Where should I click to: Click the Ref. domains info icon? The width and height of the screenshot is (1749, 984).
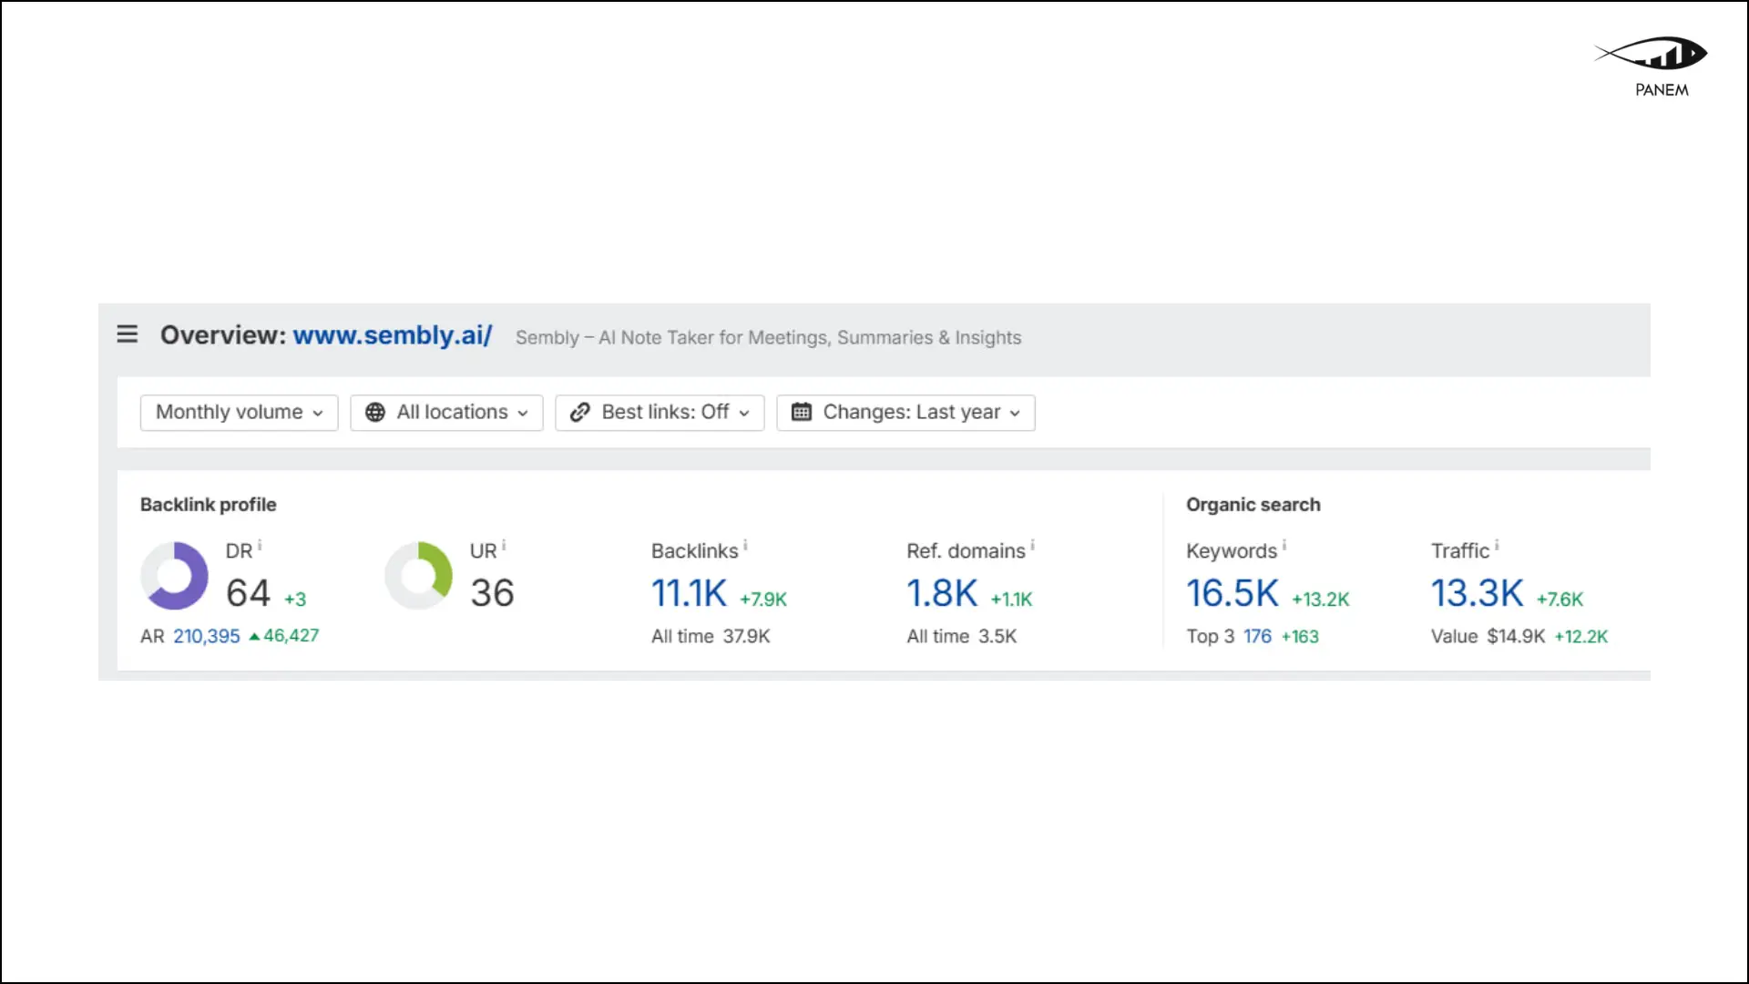1032,546
